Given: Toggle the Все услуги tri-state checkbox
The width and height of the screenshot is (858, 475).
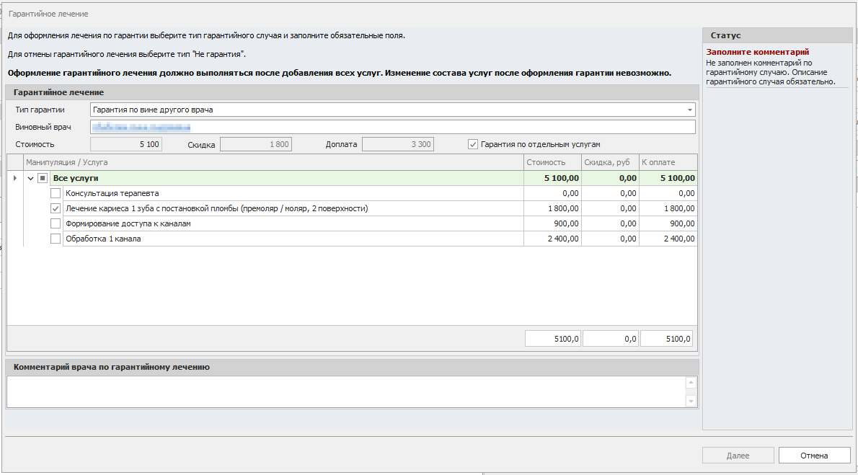Looking at the screenshot, I should [x=43, y=178].
